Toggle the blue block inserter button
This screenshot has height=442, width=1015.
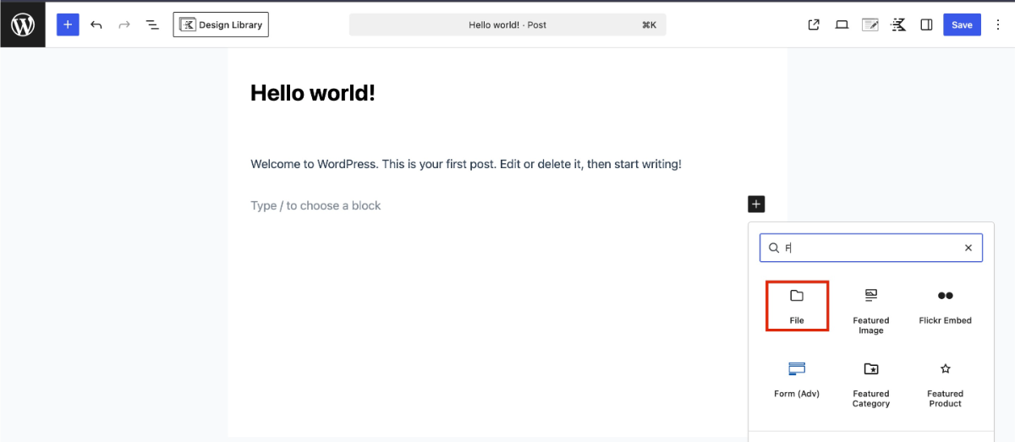point(68,25)
